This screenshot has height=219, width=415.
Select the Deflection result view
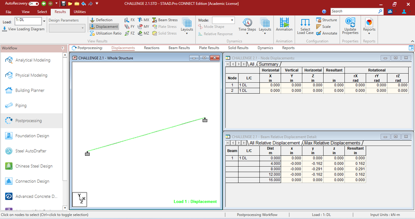tap(101, 20)
